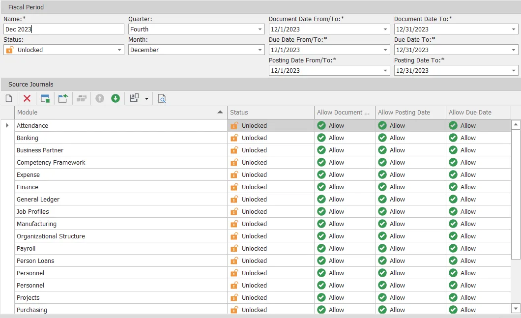Viewport: 521px width, 318px height.
Task: Toggle Allow Due Date for Attendance
Action: point(452,125)
